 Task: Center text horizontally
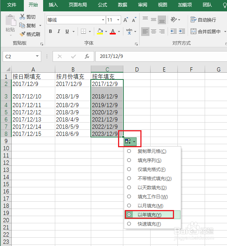click(154, 31)
